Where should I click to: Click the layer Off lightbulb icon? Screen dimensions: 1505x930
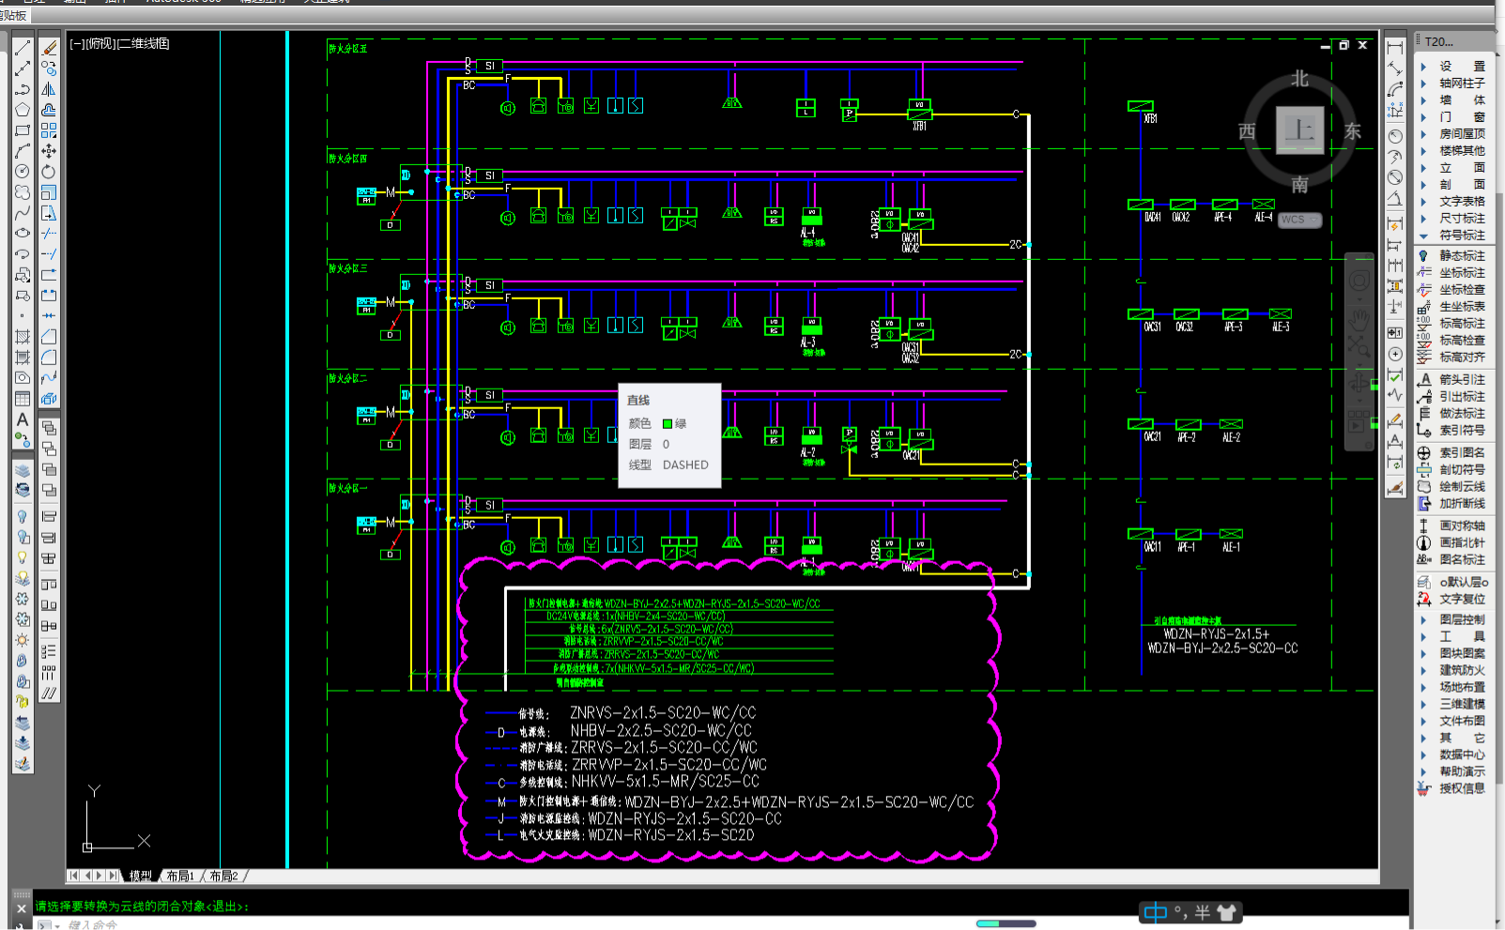pos(23,516)
